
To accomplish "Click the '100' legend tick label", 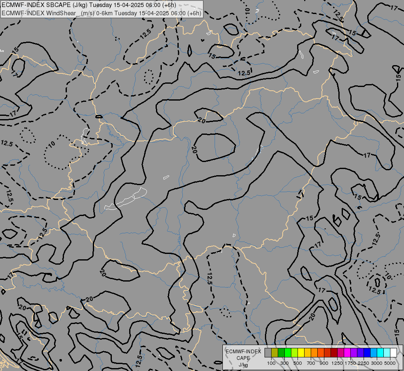I will (271, 363).
